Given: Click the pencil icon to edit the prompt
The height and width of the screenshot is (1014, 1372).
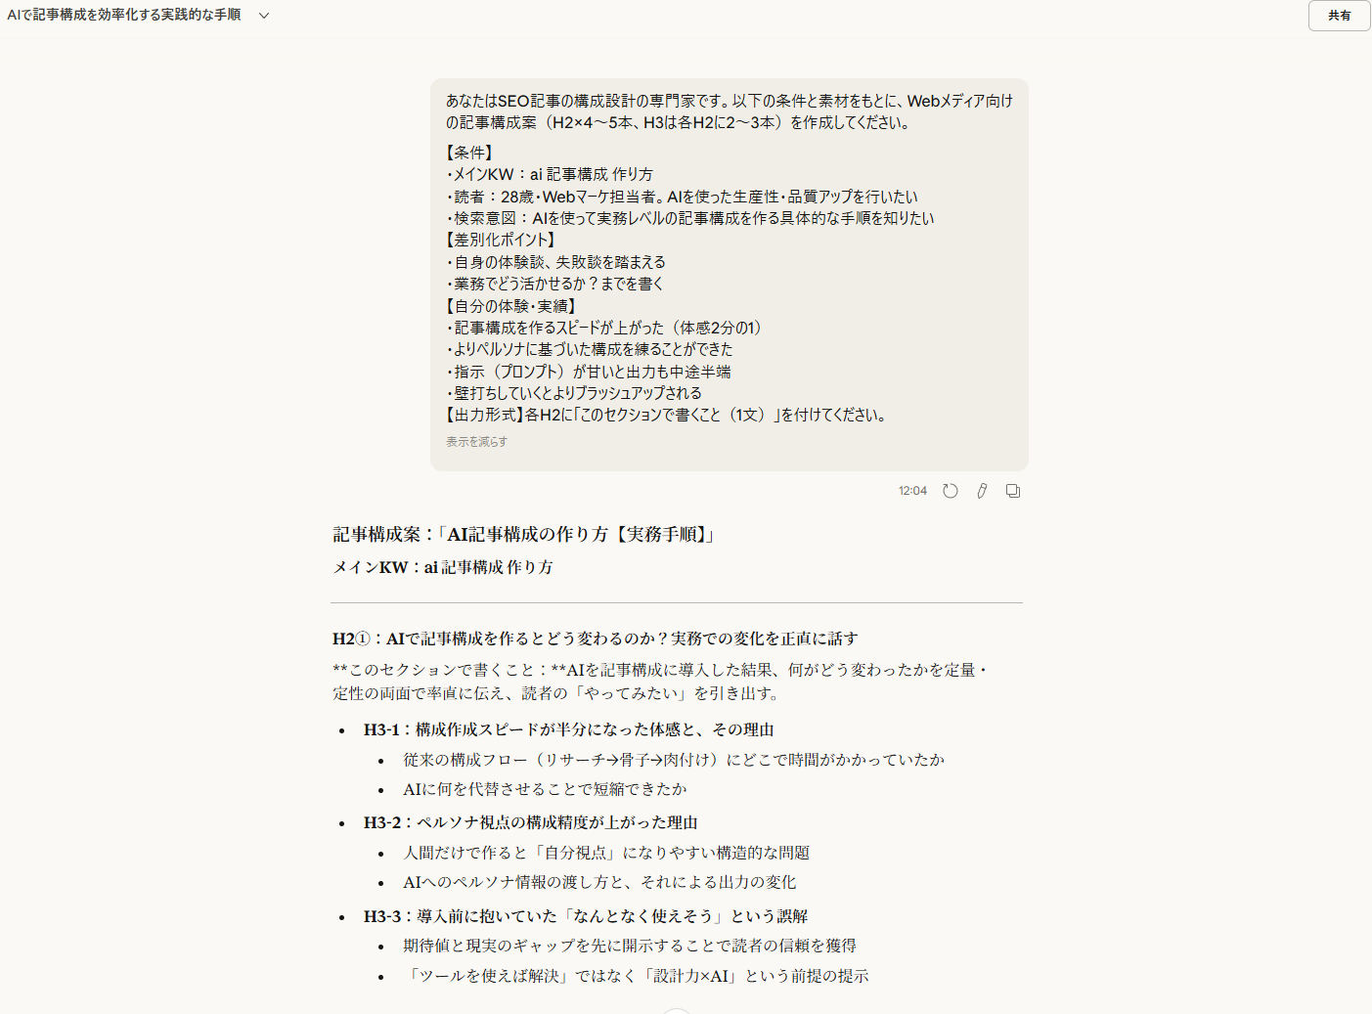Looking at the screenshot, I should click(981, 490).
